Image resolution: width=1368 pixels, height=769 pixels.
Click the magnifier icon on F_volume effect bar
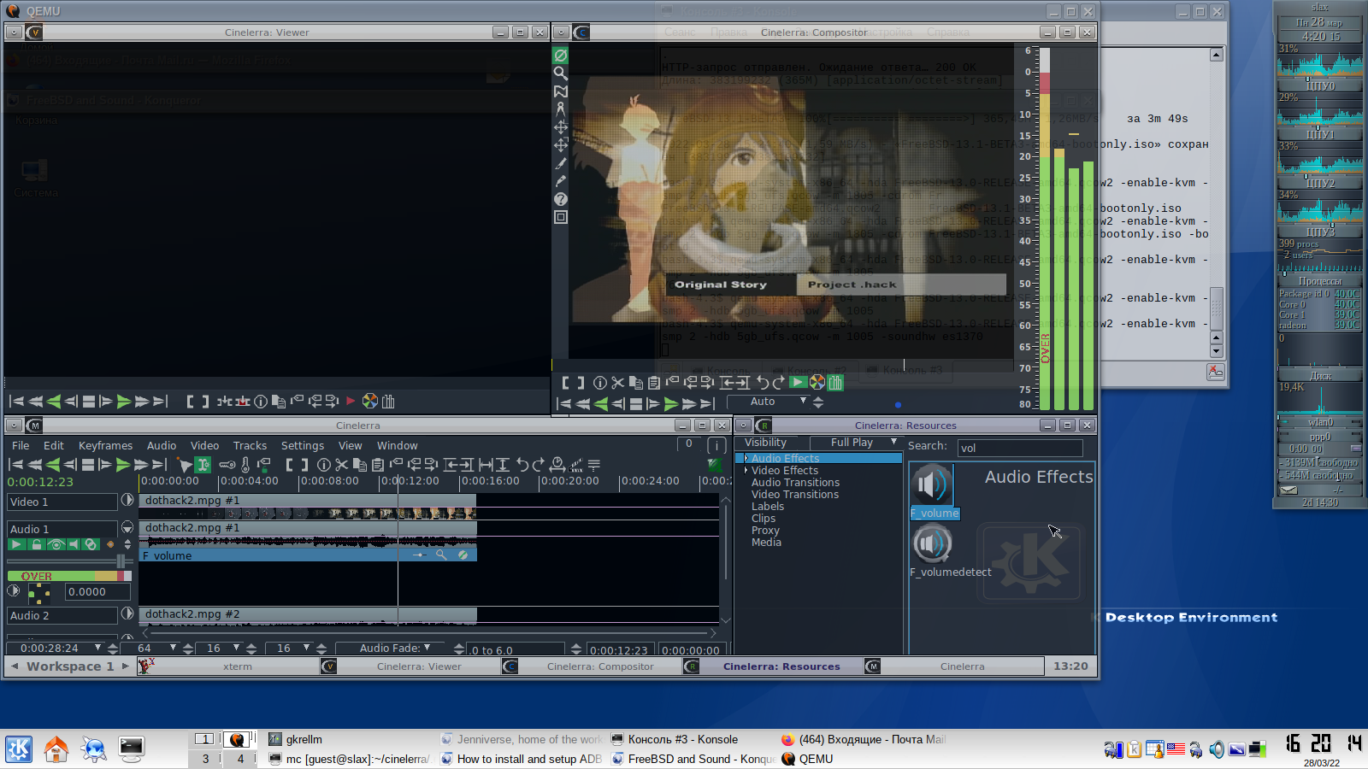tap(441, 555)
